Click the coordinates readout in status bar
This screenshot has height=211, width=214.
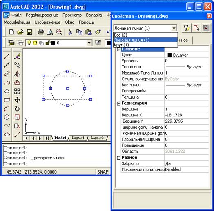pyautogui.click(x=51, y=172)
